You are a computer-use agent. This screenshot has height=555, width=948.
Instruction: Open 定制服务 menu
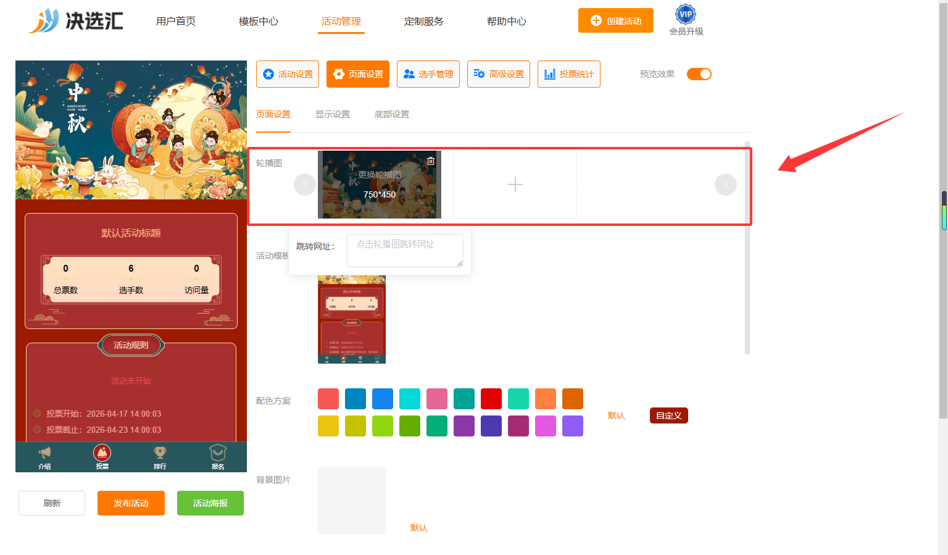[424, 22]
